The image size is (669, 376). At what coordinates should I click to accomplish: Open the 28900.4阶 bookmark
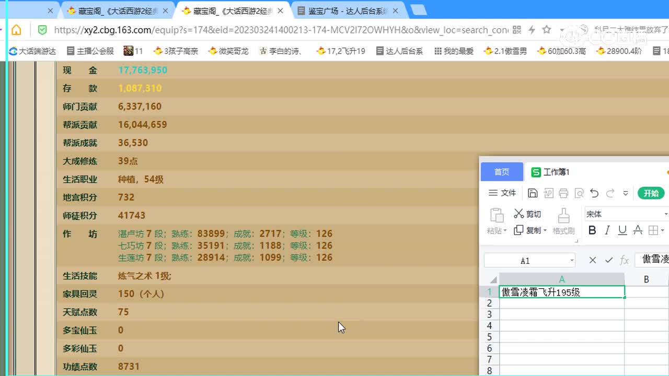(x=619, y=51)
